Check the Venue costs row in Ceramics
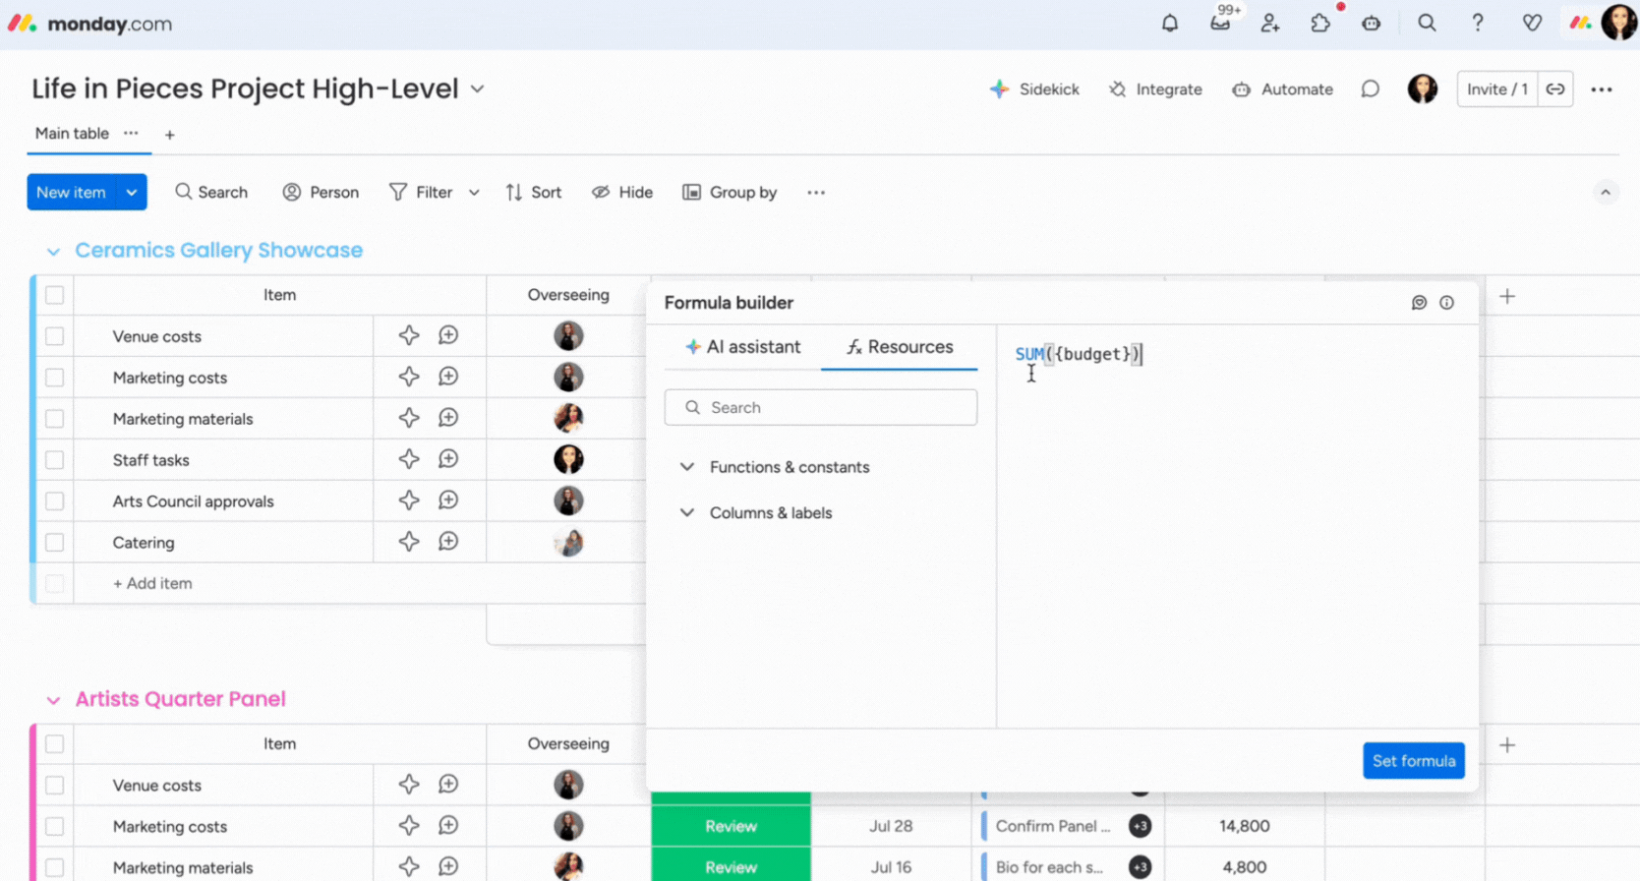The image size is (1640, 881). coord(55,336)
